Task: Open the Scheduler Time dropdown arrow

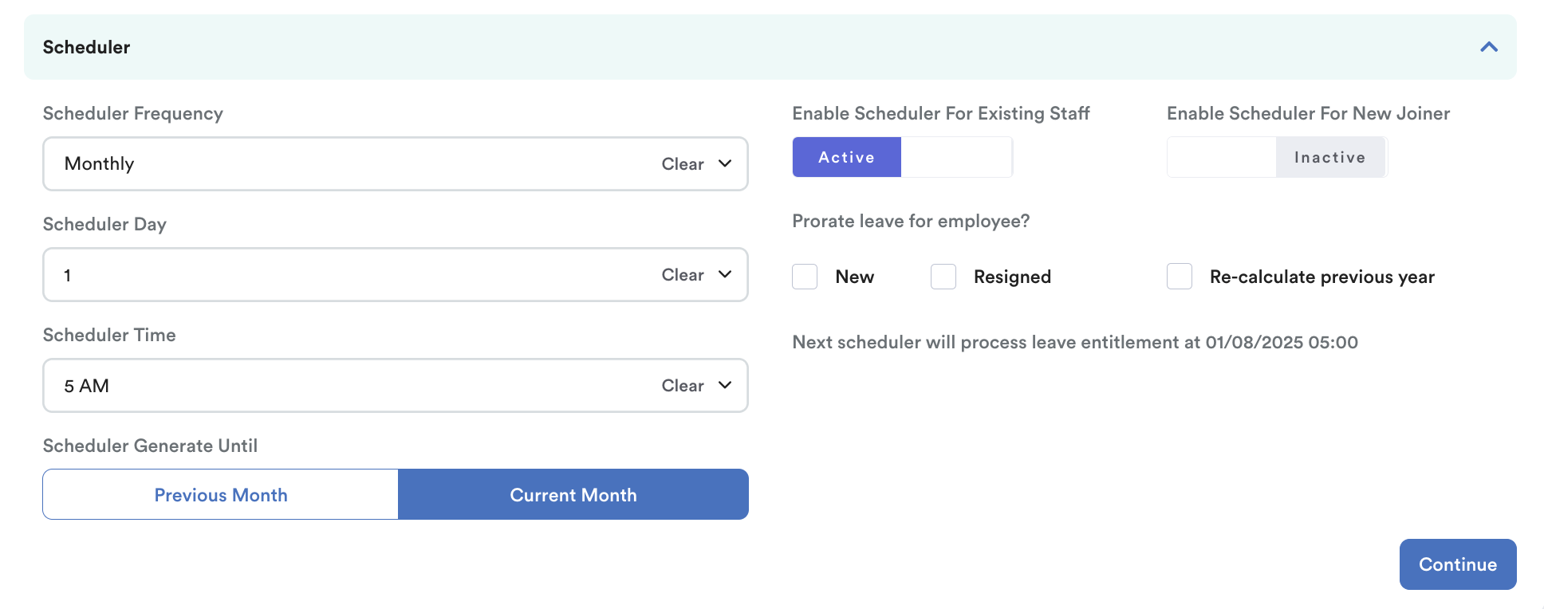Action: [x=725, y=385]
